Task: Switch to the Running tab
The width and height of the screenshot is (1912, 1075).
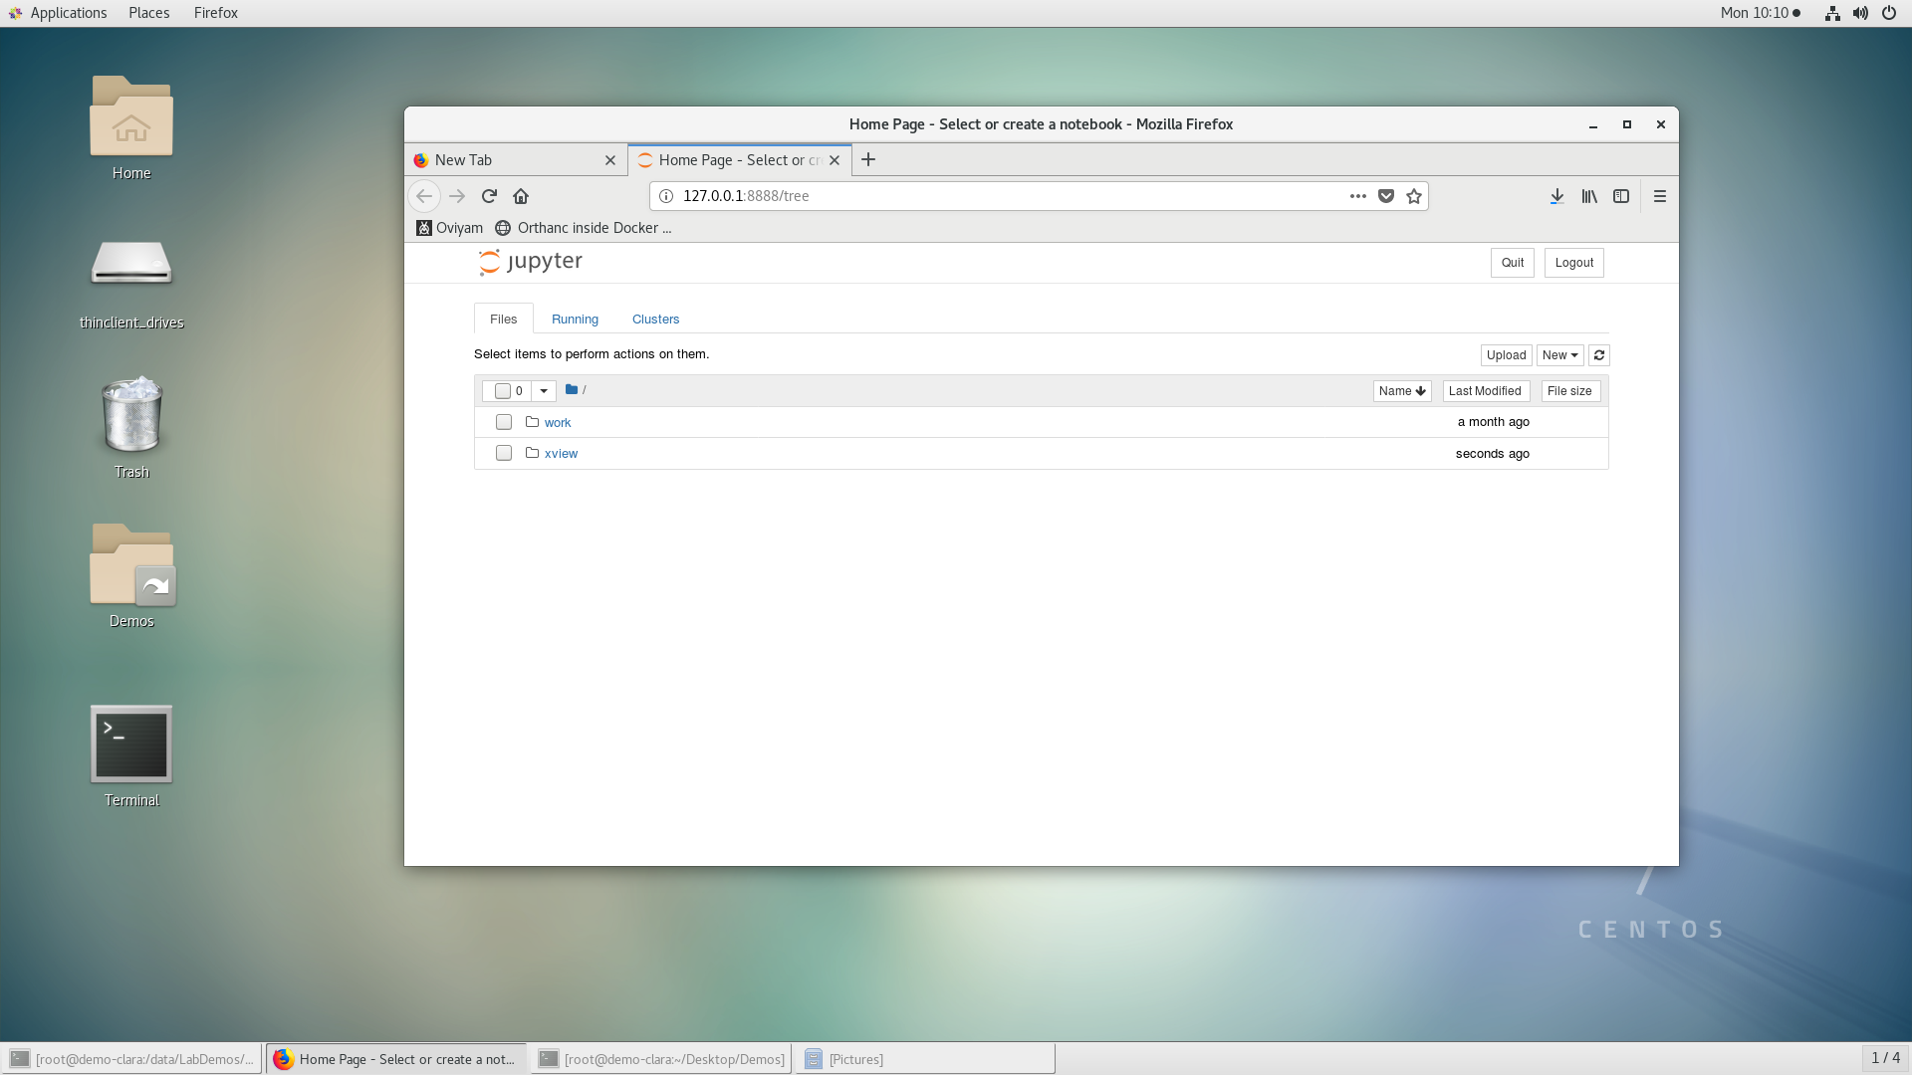Action: pyautogui.click(x=574, y=319)
